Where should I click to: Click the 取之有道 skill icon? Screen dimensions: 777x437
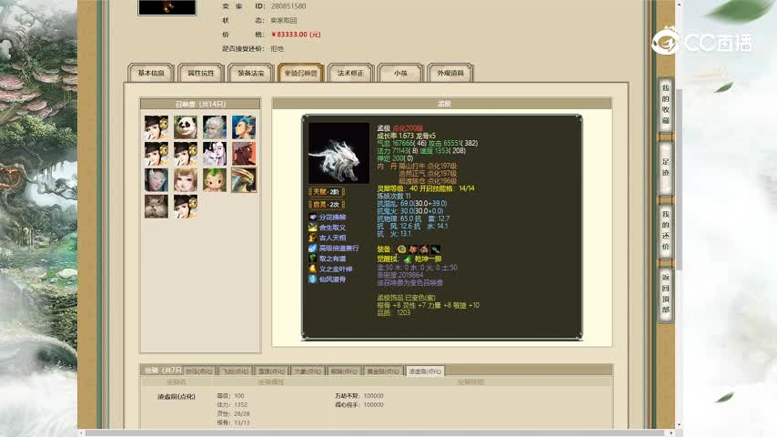(313, 259)
